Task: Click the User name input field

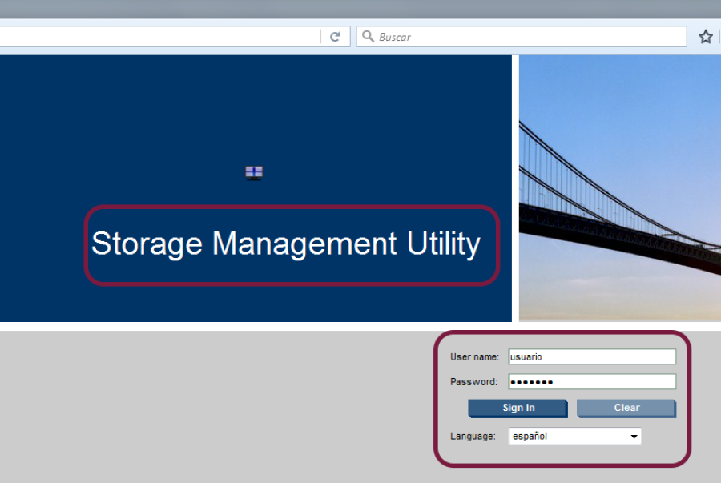Action: (591, 357)
